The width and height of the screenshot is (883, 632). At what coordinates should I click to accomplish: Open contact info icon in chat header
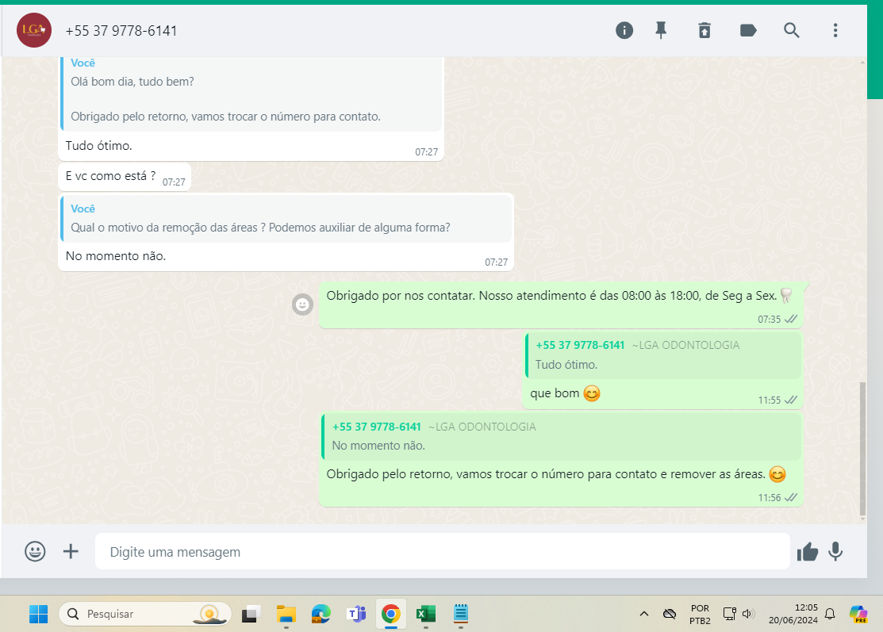click(624, 30)
